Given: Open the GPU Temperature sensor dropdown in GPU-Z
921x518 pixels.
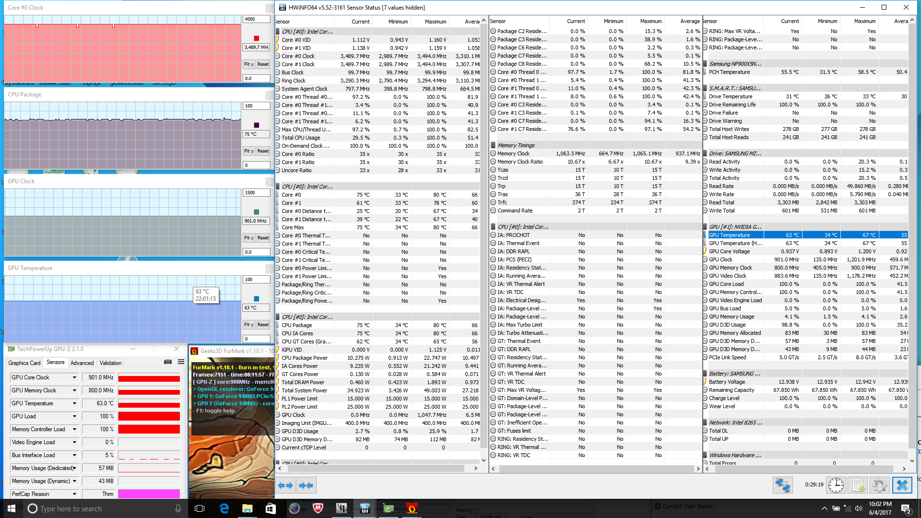Looking at the screenshot, I should (74, 403).
